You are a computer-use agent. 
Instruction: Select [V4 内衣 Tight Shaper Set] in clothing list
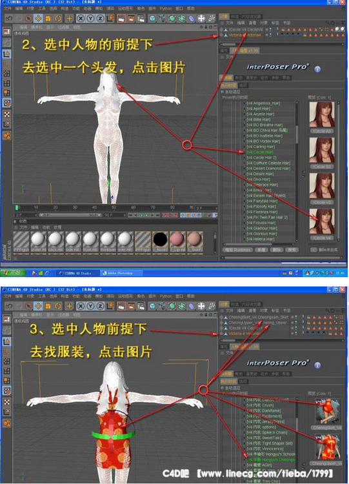pyautogui.click(x=269, y=443)
